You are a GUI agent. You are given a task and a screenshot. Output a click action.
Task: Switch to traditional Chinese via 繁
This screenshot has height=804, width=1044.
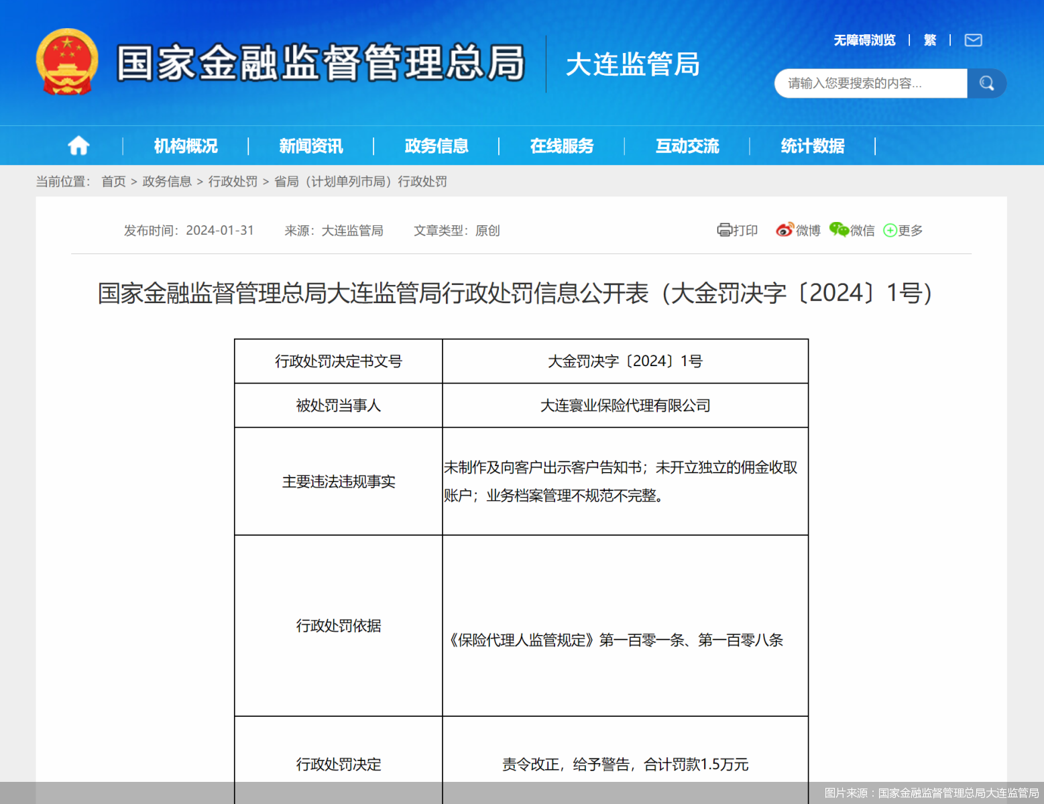pos(930,40)
